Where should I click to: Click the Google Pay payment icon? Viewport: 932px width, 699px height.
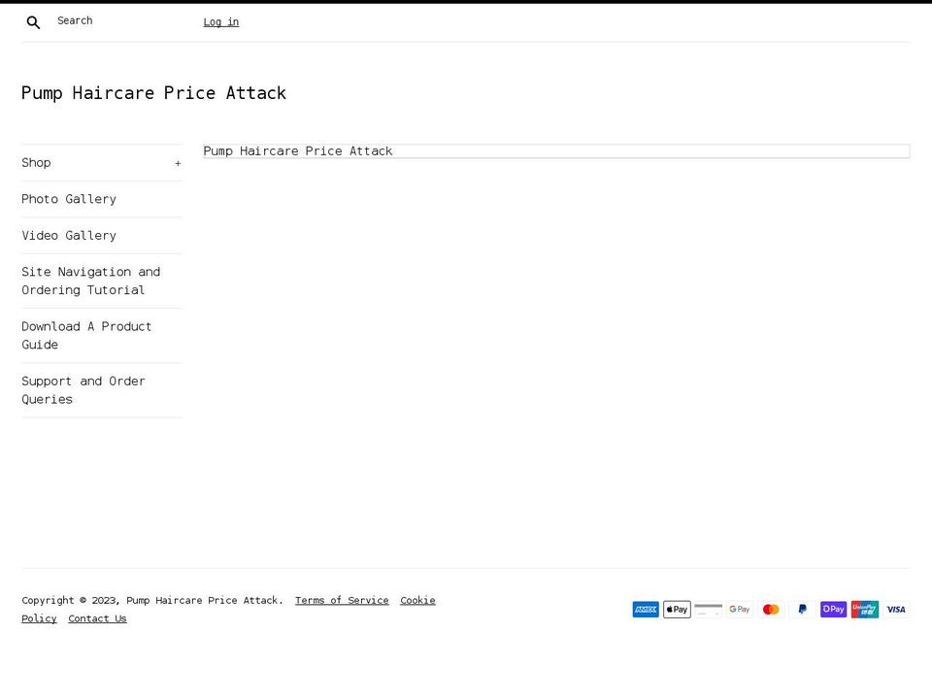click(740, 610)
